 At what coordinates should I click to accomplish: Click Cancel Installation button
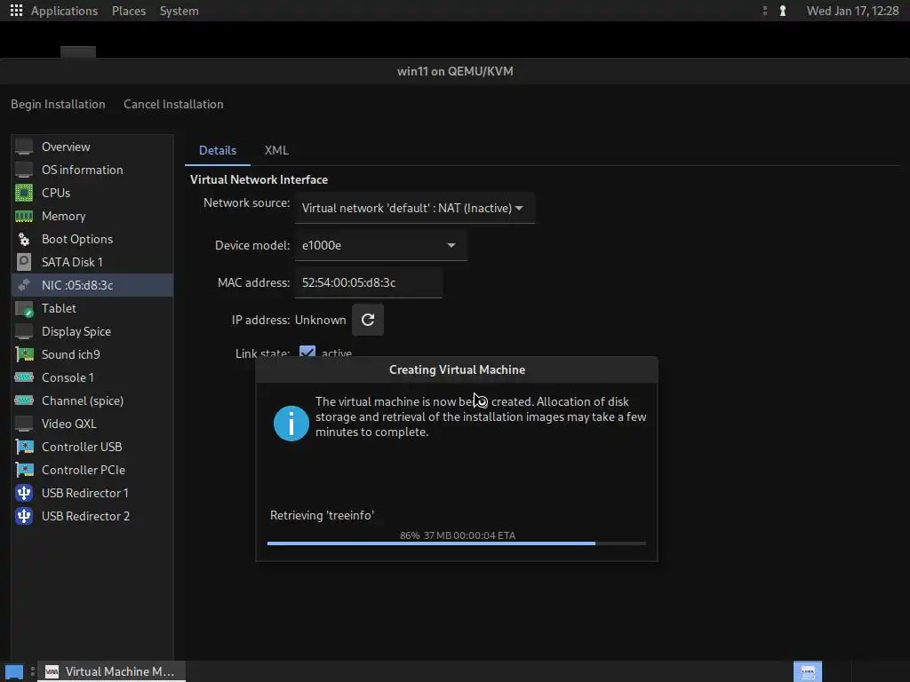[173, 105]
